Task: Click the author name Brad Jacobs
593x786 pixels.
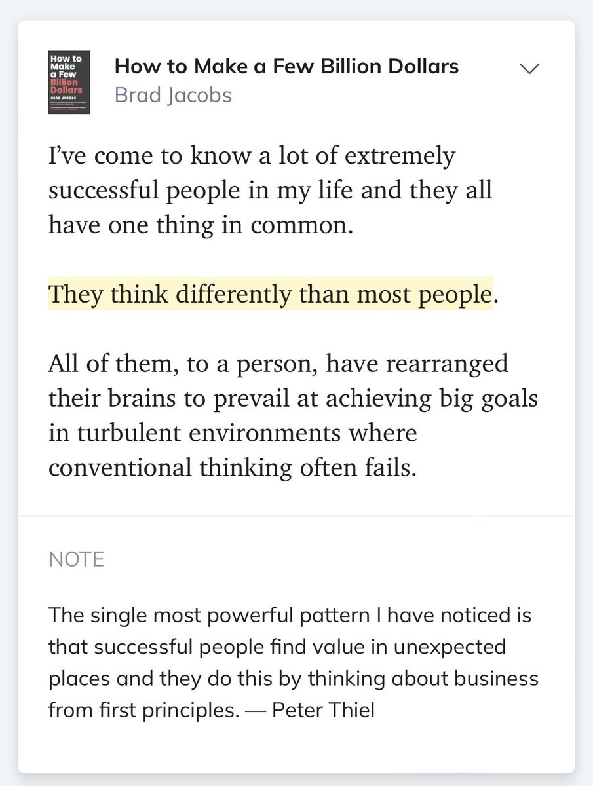Action: (173, 96)
